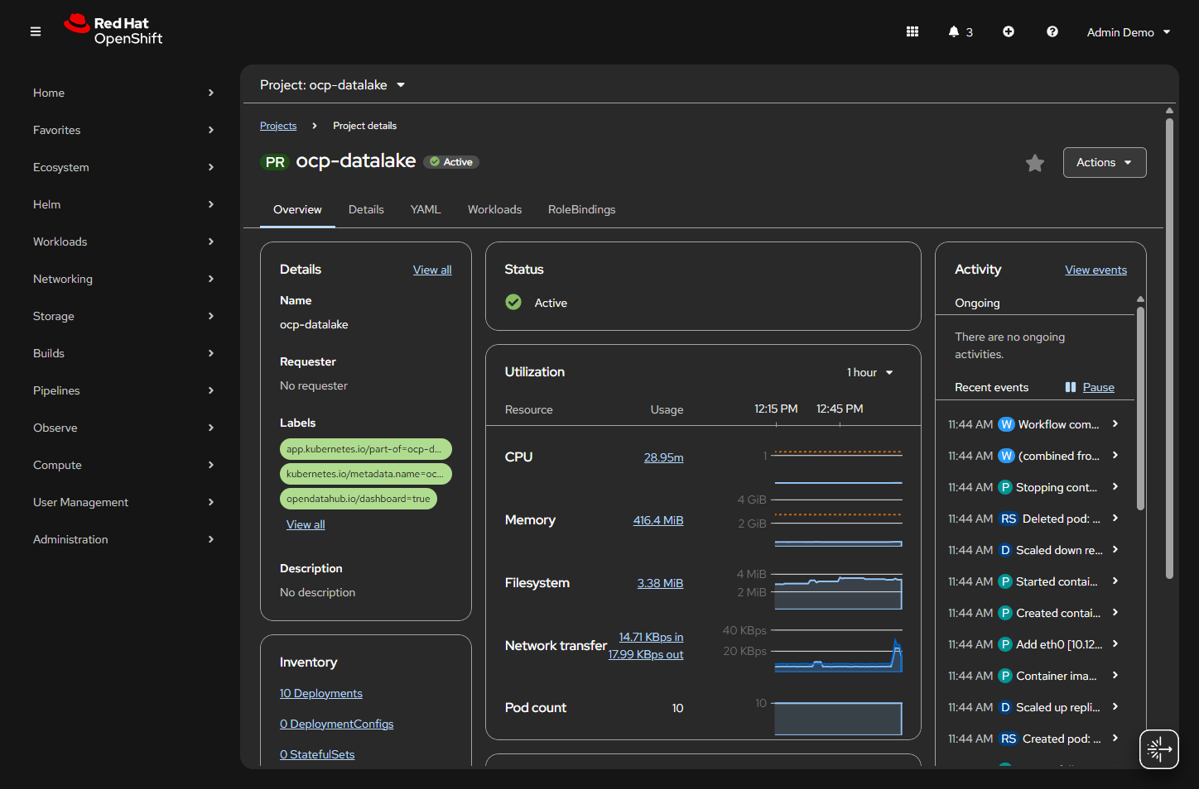Open the Admin Demo user menu
Screen dimensions: 1199x789
(x=1129, y=32)
